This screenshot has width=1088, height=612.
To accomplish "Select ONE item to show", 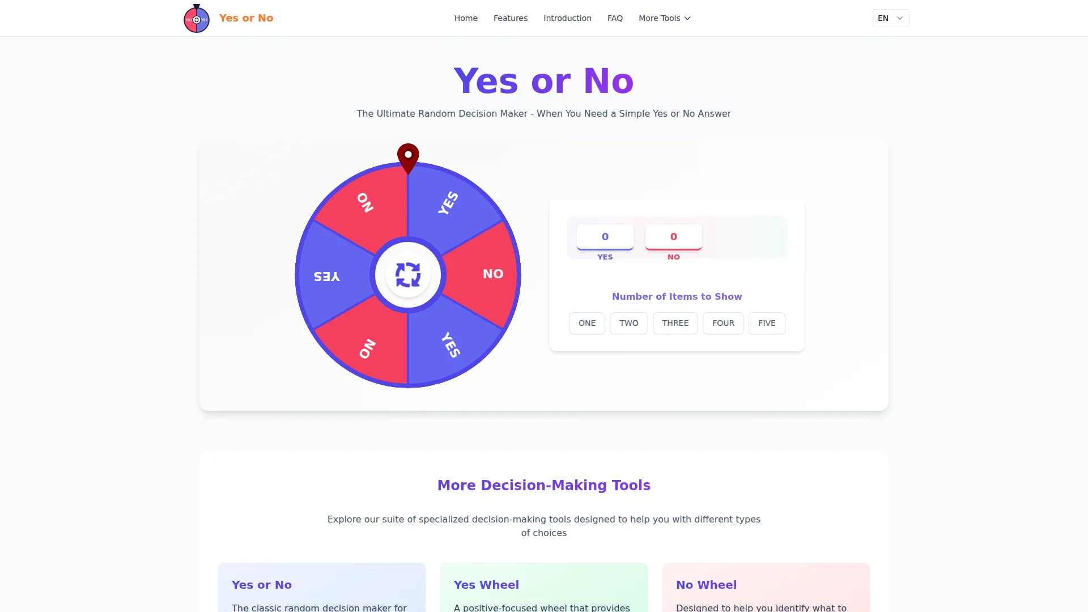I will tap(586, 323).
